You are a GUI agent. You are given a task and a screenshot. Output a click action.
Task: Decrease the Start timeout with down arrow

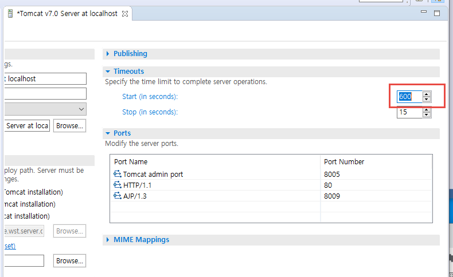427,100
